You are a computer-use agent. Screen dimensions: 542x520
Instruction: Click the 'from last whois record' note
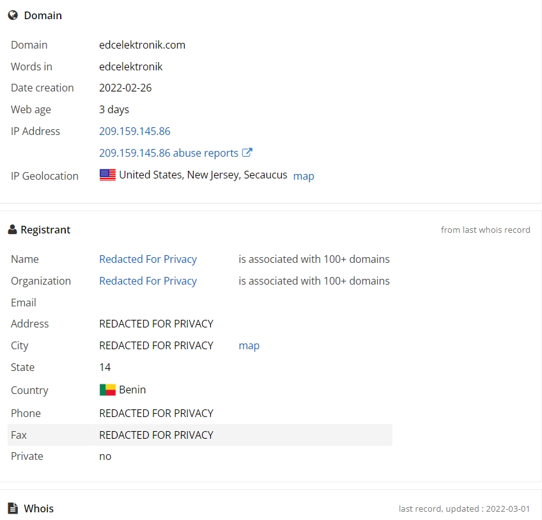(485, 230)
